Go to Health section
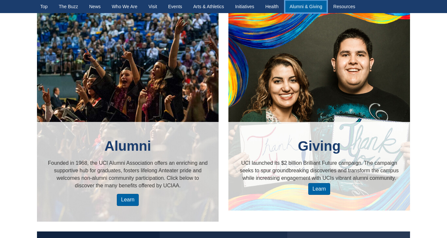447x238 pixels. (x=272, y=7)
